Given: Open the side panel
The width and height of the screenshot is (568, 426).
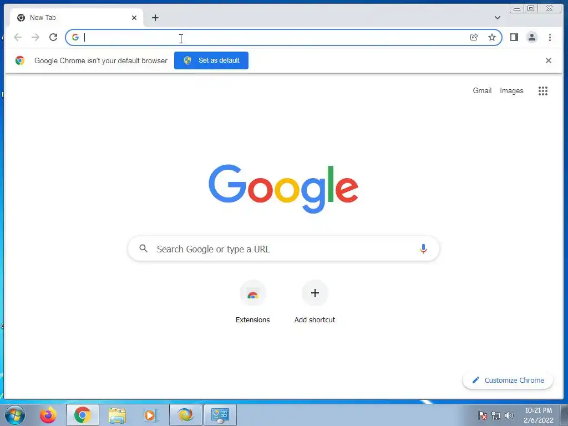Looking at the screenshot, I should click(x=514, y=37).
